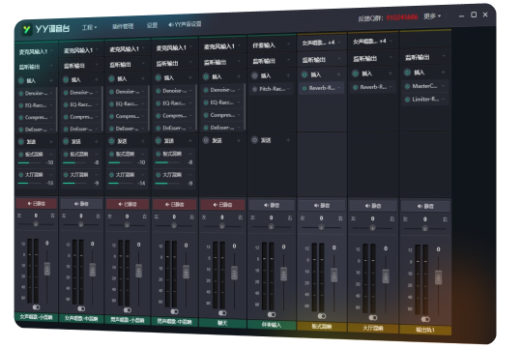
Task: Open 监听输出 dropdown on 女声唱歌-中混响 channel
Action: 81,66
